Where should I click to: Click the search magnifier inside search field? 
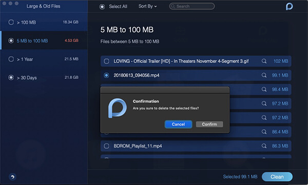coord(173,6)
